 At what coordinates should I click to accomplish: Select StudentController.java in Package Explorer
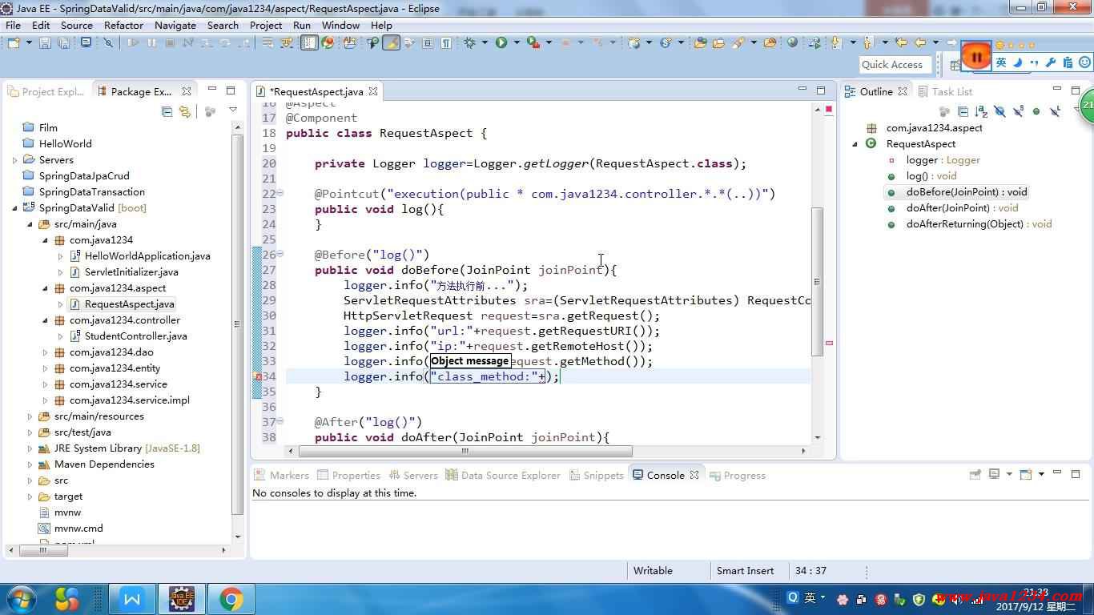click(x=135, y=336)
